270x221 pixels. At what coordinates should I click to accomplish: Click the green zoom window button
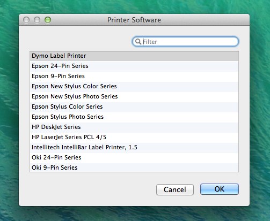point(48,20)
